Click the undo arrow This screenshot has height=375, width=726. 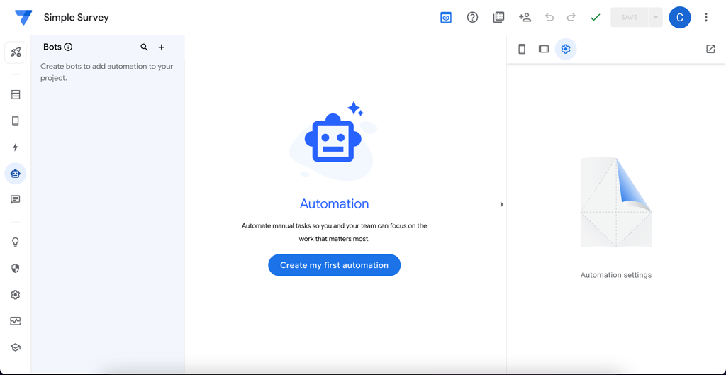[x=549, y=18]
